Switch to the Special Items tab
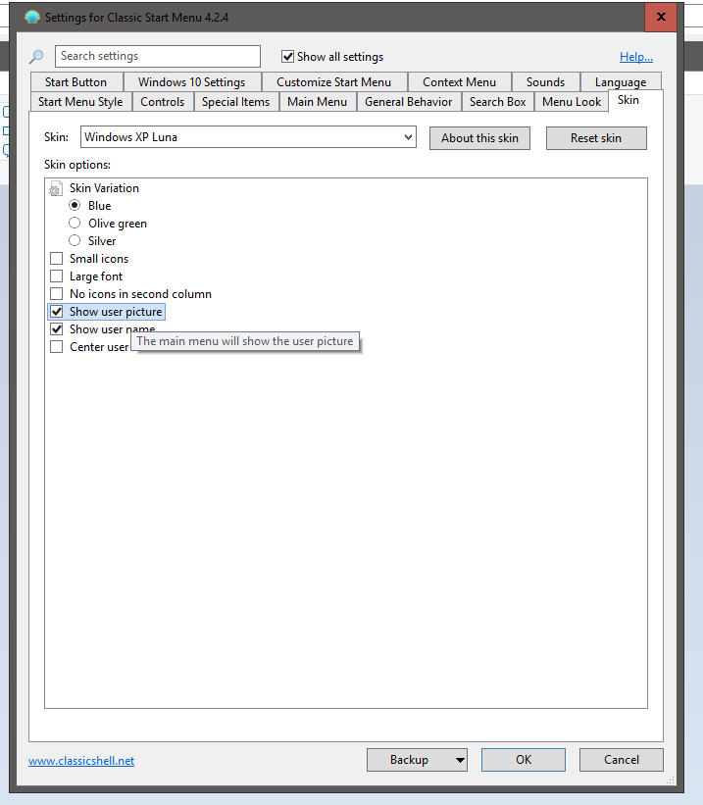 click(x=235, y=102)
